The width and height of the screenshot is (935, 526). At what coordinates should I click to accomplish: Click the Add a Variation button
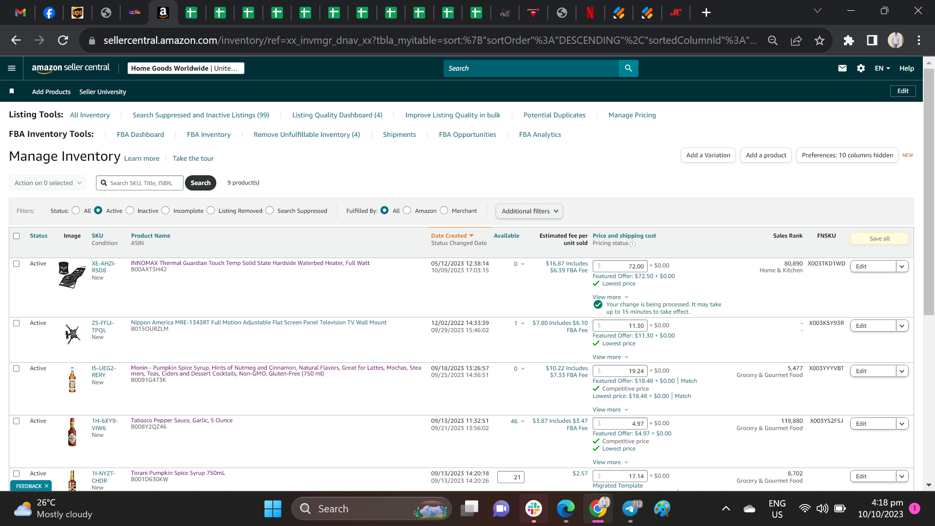pos(708,155)
